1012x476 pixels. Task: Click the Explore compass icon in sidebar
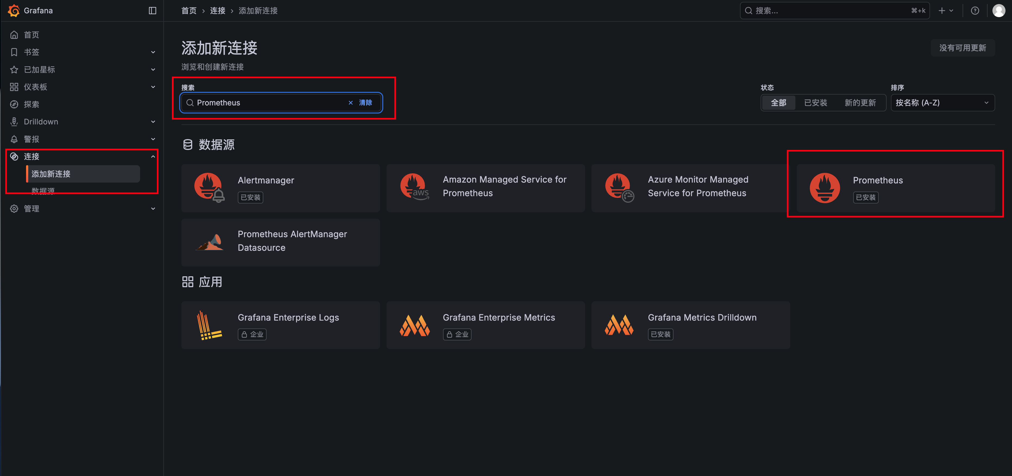click(x=14, y=104)
